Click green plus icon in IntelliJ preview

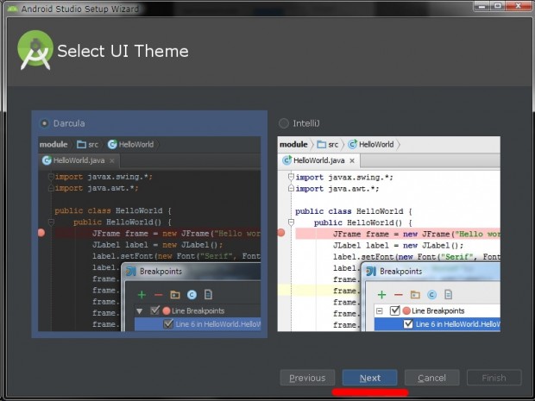click(382, 295)
